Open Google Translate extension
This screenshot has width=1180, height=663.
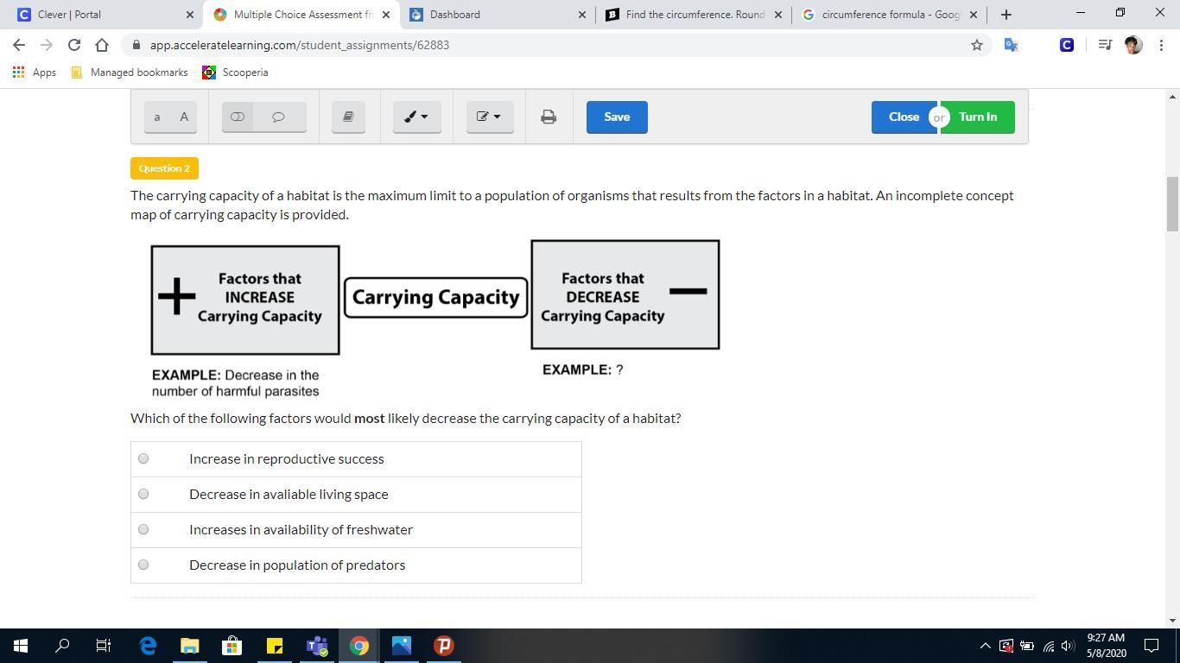(x=1011, y=45)
